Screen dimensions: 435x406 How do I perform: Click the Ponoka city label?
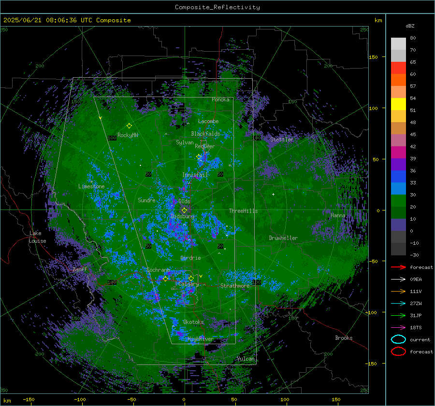click(220, 99)
